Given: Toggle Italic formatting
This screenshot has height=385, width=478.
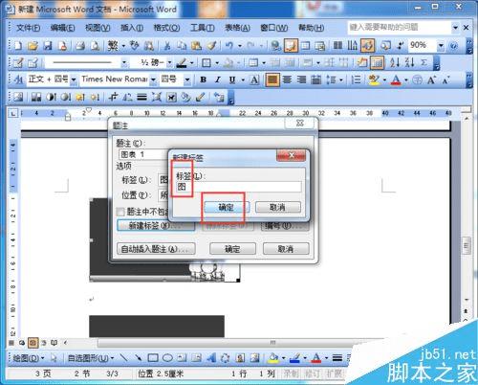Looking at the screenshot, I should (218, 79).
